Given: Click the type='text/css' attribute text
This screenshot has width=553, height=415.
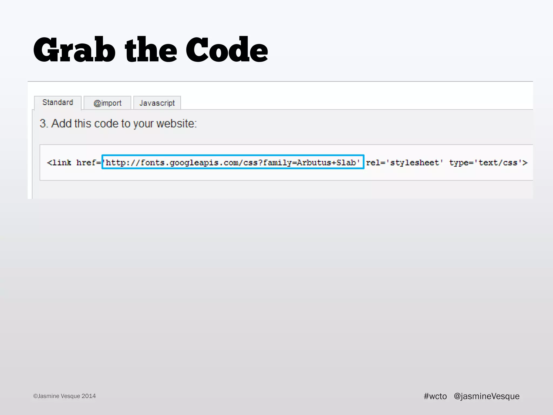Looking at the screenshot, I should point(486,163).
